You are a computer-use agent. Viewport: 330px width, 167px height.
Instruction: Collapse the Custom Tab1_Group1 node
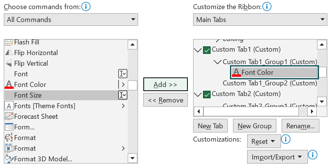click(x=217, y=62)
